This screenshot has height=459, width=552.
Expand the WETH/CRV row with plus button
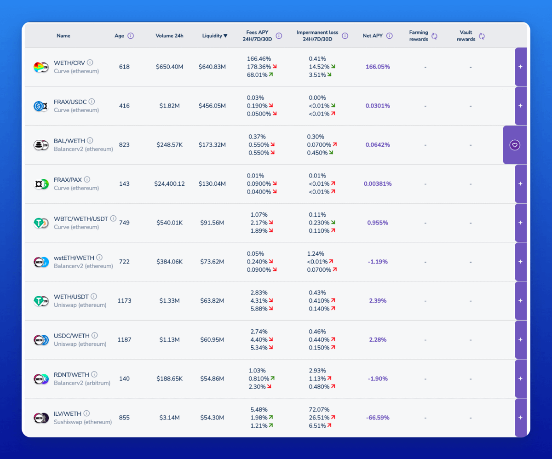click(x=520, y=67)
